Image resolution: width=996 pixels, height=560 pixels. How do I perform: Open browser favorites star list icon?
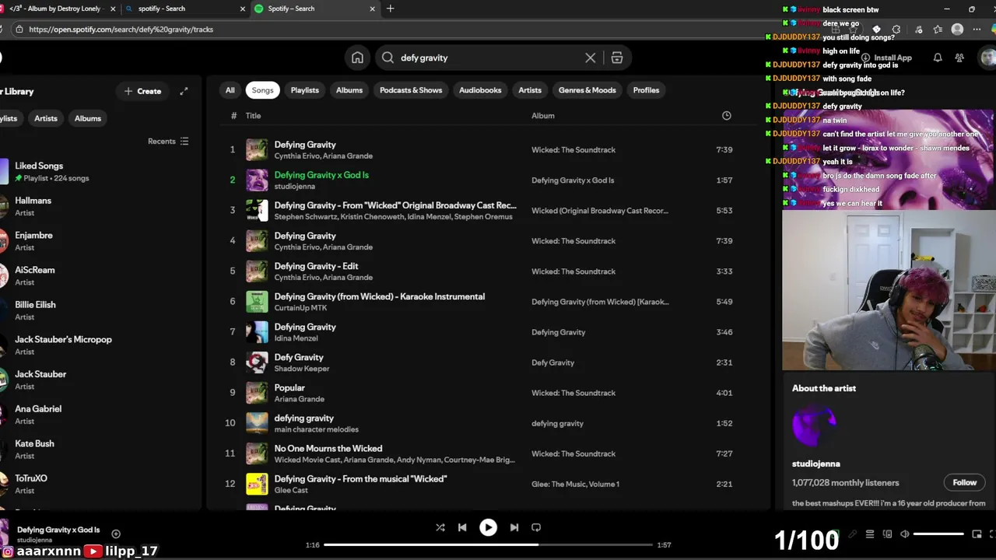938,30
